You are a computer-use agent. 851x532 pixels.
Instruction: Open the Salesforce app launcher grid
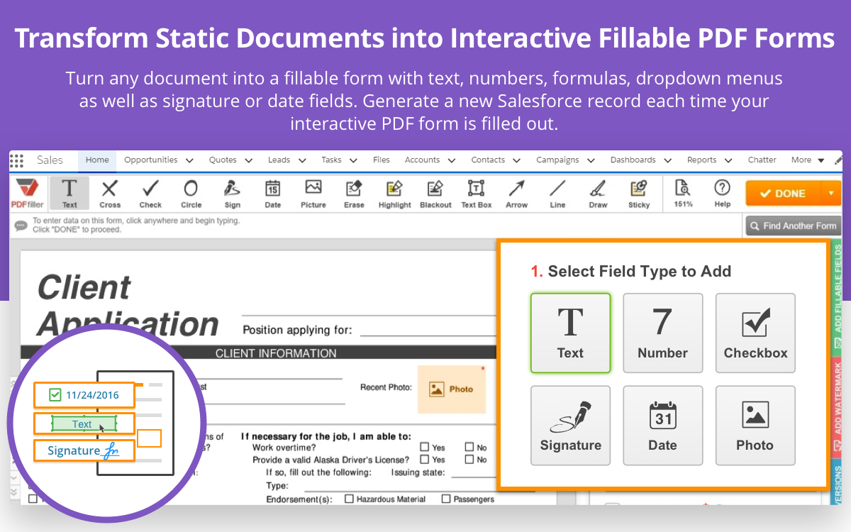(x=17, y=160)
